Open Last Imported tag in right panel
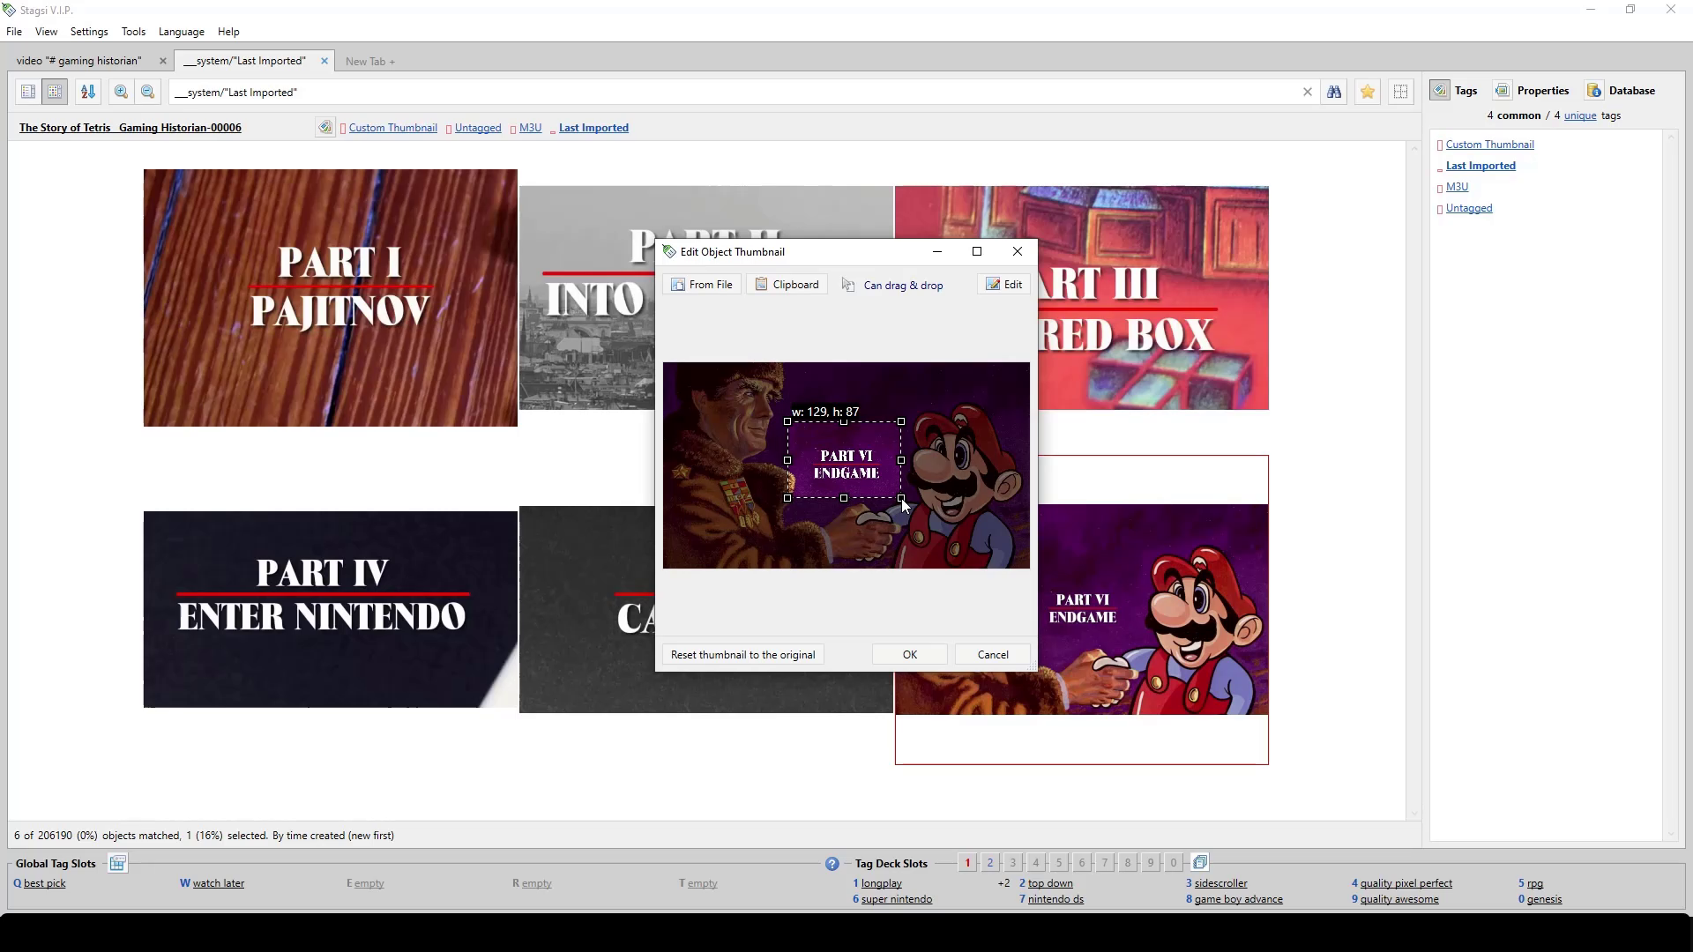This screenshot has width=1693, height=952. pos(1480,166)
